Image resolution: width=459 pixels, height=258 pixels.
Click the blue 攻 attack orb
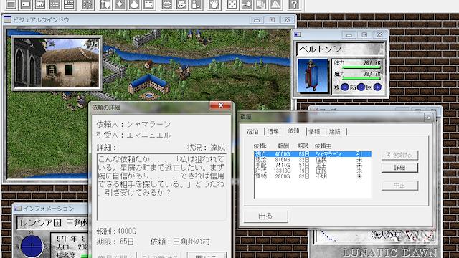[x=344, y=87]
